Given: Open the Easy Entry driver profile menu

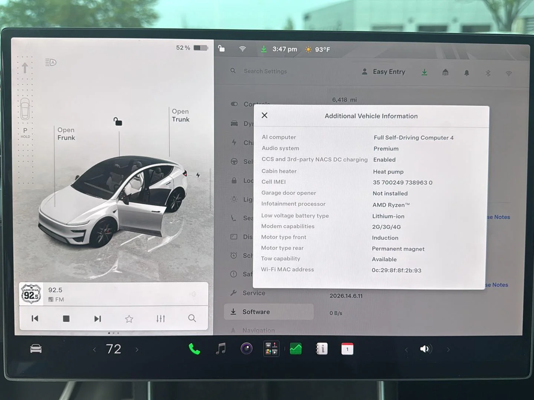Looking at the screenshot, I should pos(383,72).
